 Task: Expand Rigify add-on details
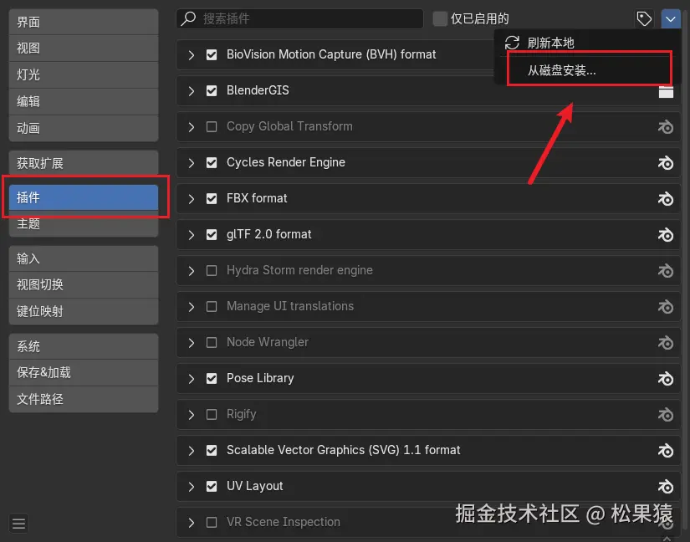click(x=191, y=415)
